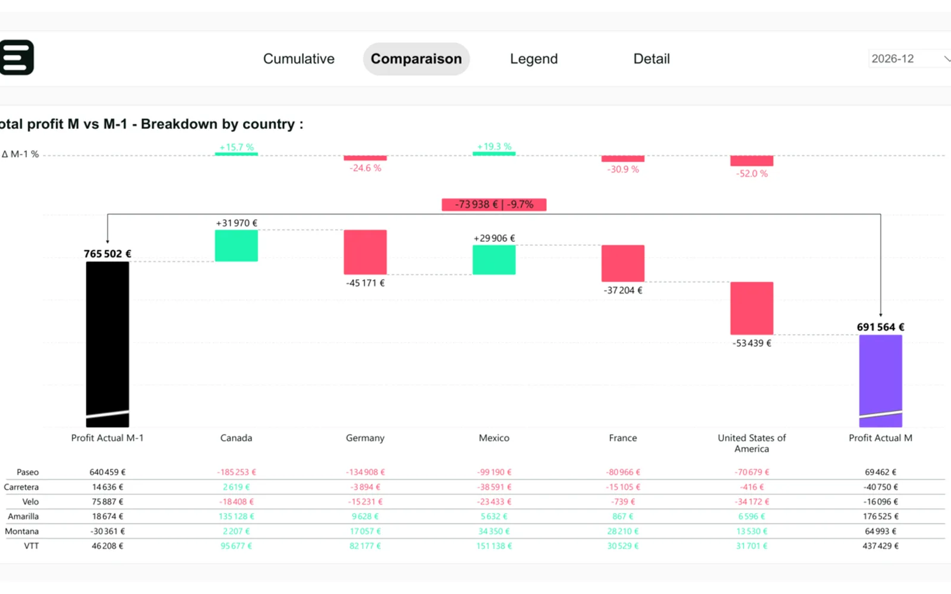Click the Paseo Canada -185 253 € cell
This screenshot has width=951, height=594.
point(237,472)
